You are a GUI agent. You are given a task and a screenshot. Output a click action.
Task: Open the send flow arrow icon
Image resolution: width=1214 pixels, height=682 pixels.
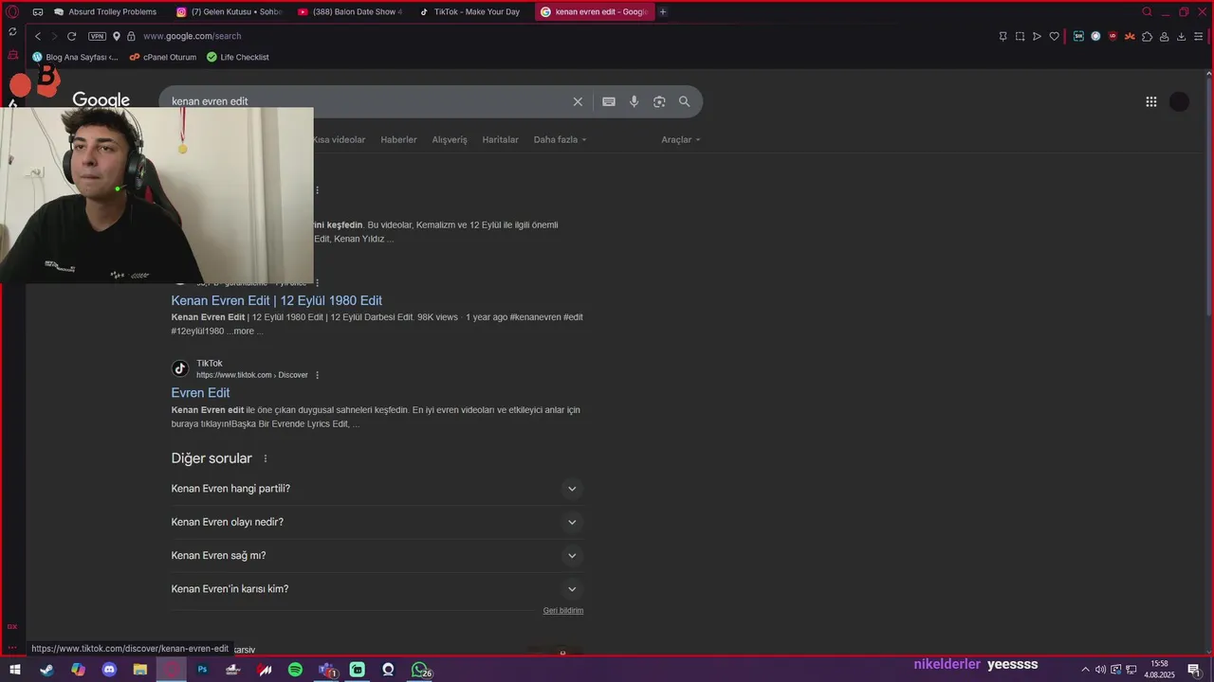(1037, 36)
